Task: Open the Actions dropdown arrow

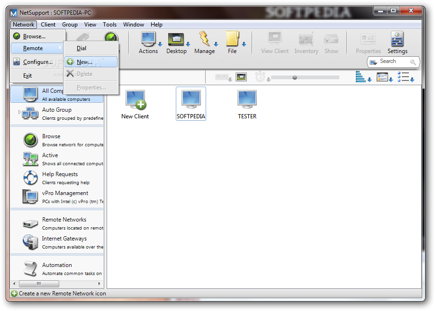Action: 160,44
